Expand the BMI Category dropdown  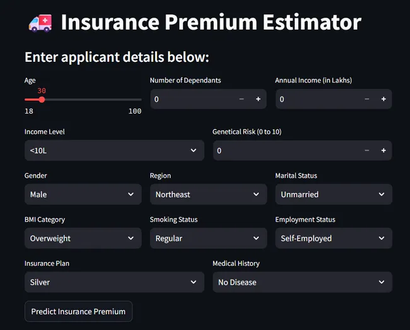(x=83, y=239)
